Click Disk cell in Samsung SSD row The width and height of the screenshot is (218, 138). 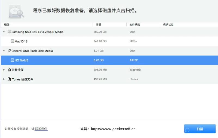(133, 32)
